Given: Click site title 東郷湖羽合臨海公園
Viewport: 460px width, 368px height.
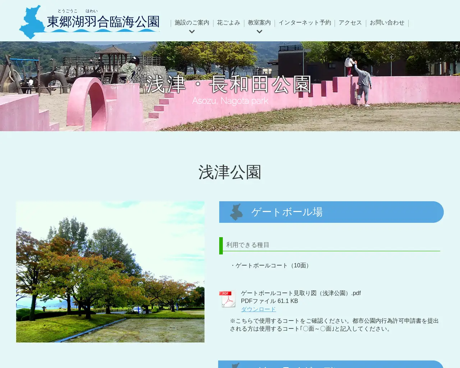Looking at the screenshot, I should (103, 22).
